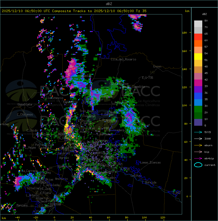Click the 'C_Guido' place label
218x221 pixels.
click(32, 130)
